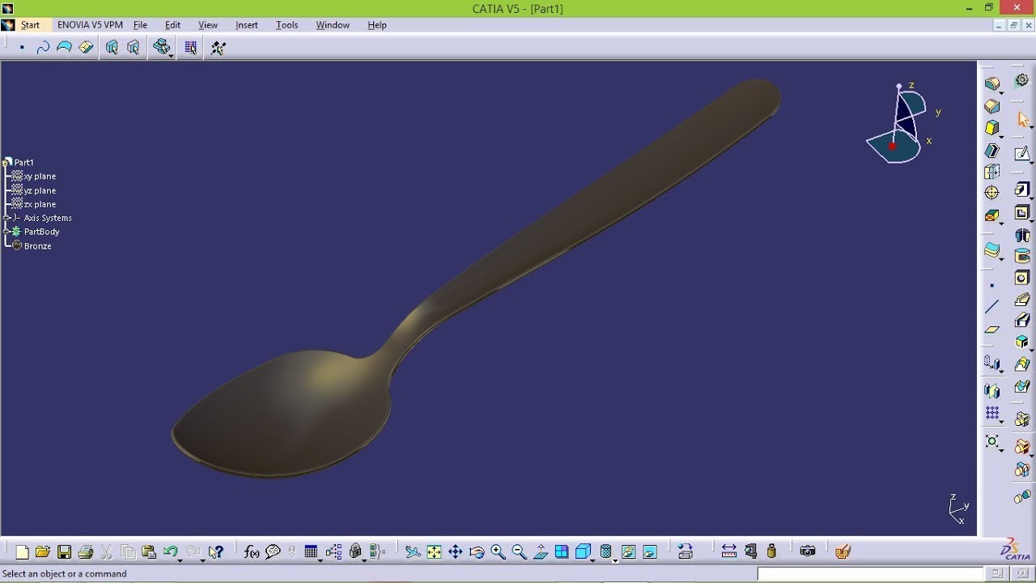Click the Undo arrow icon
Viewport: 1036px width, 583px height.
click(x=171, y=552)
